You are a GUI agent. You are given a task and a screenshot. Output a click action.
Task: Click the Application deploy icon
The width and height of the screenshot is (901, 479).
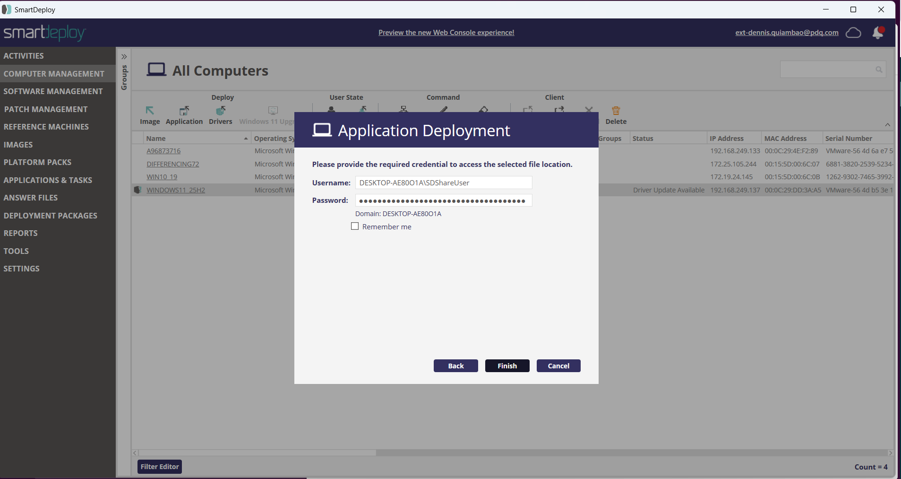(x=184, y=111)
